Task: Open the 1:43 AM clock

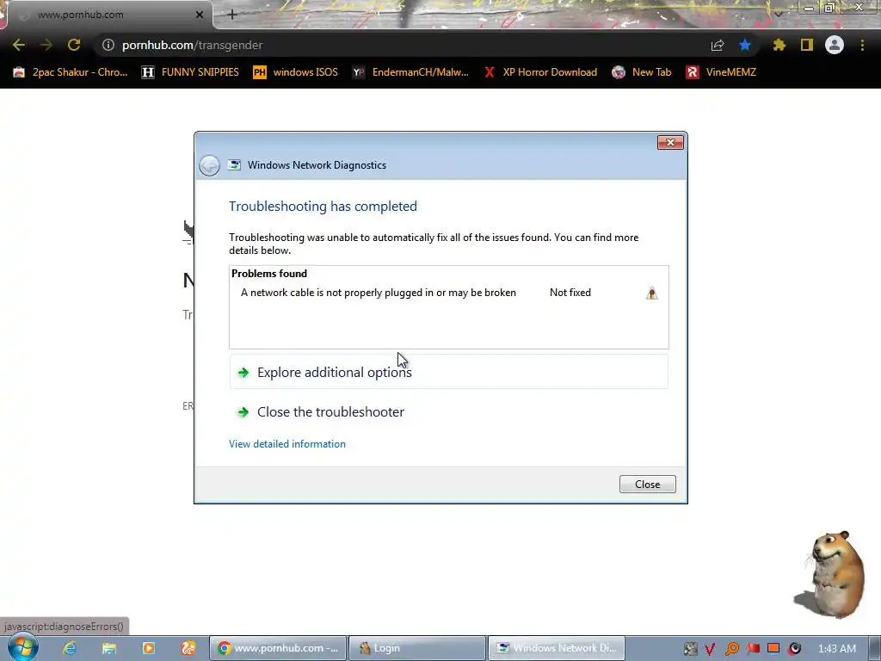Action: pos(836,649)
